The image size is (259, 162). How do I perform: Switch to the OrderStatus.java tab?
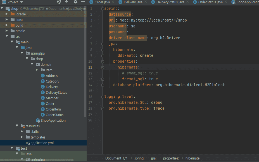click(x=210, y=2)
